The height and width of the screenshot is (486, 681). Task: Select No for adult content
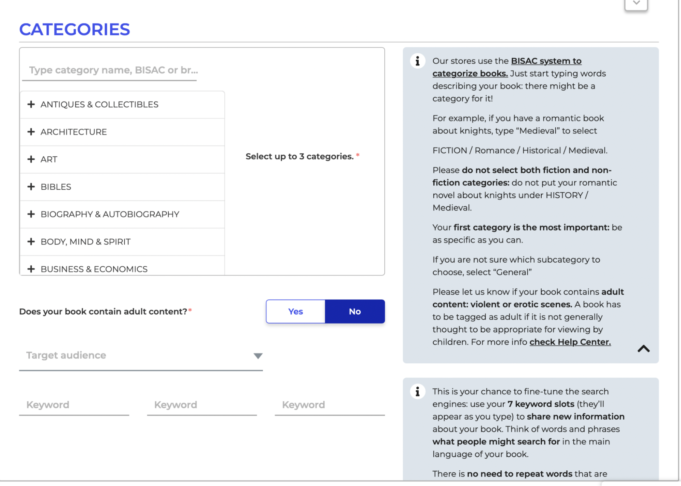355,311
